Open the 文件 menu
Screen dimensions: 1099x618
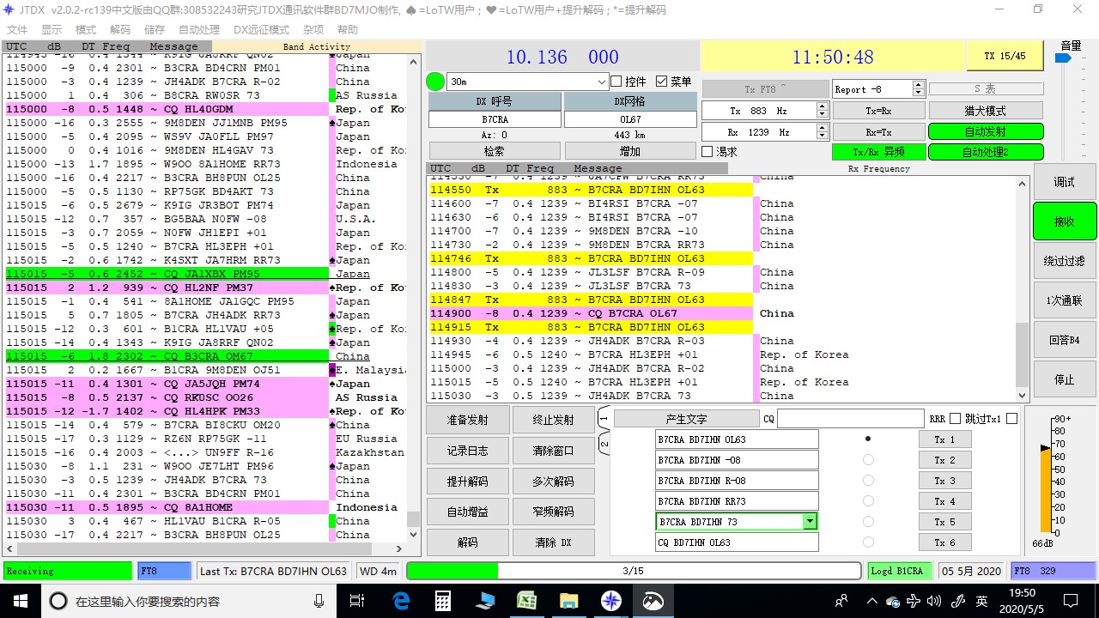pos(16,30)
